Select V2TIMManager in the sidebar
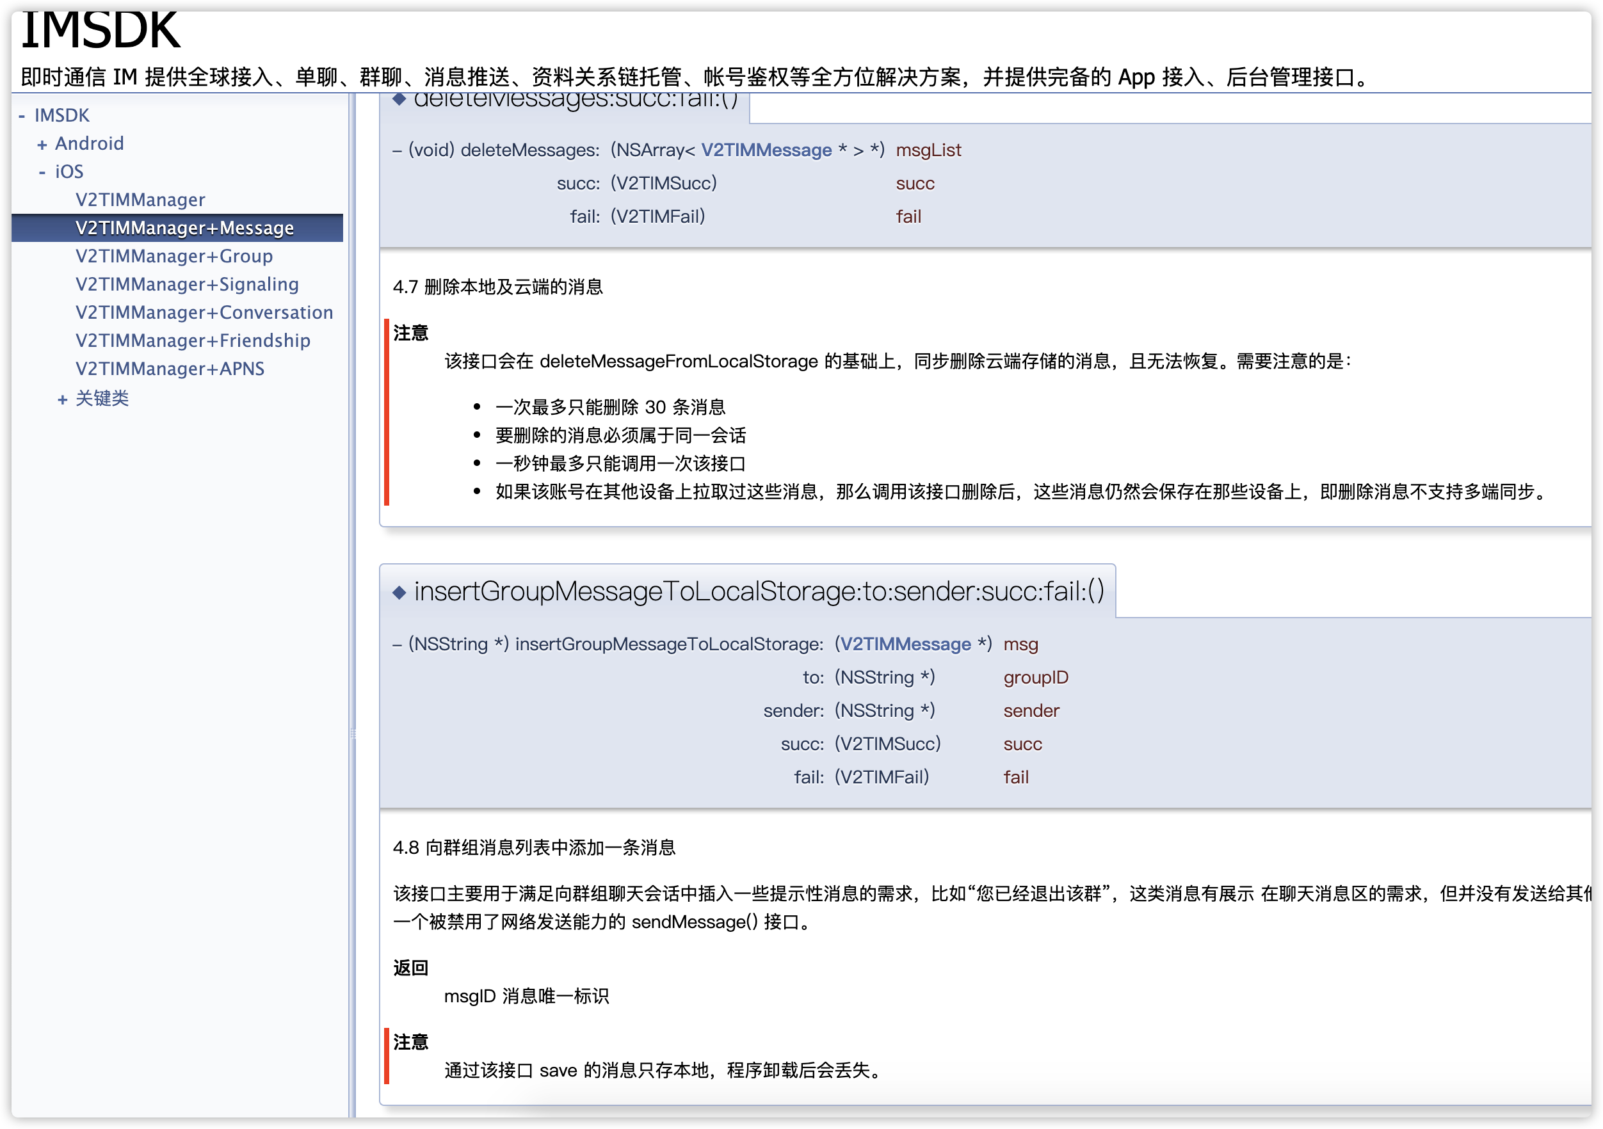Screen dimensions: 1603x1129 point(140,200)
